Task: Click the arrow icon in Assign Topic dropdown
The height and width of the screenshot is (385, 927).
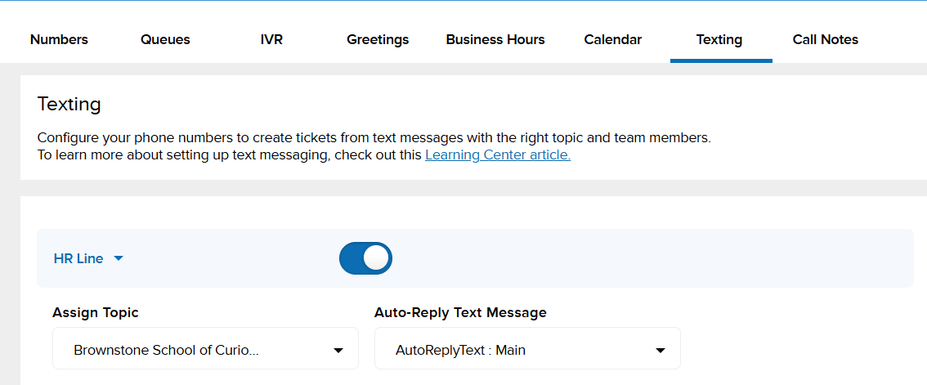Action: point(338,351)
